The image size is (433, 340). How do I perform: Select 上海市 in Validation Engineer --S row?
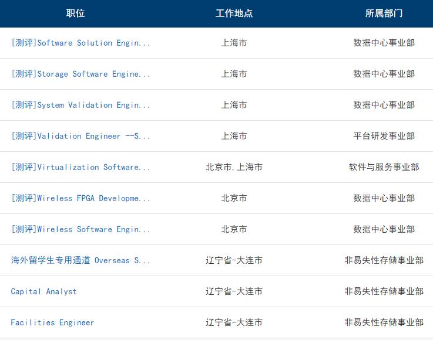(234, 136)
